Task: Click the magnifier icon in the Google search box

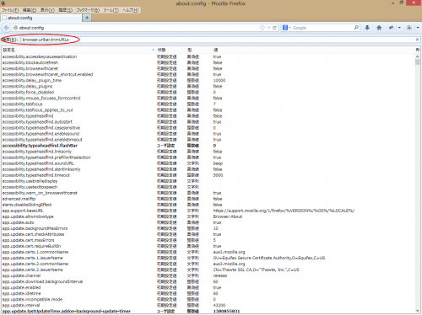Action: [356, 28]
